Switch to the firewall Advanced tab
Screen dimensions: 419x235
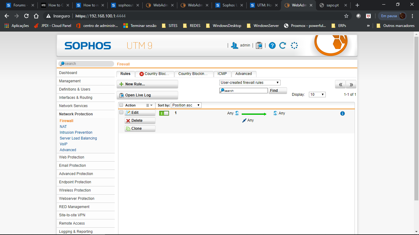tap(244, 74)
